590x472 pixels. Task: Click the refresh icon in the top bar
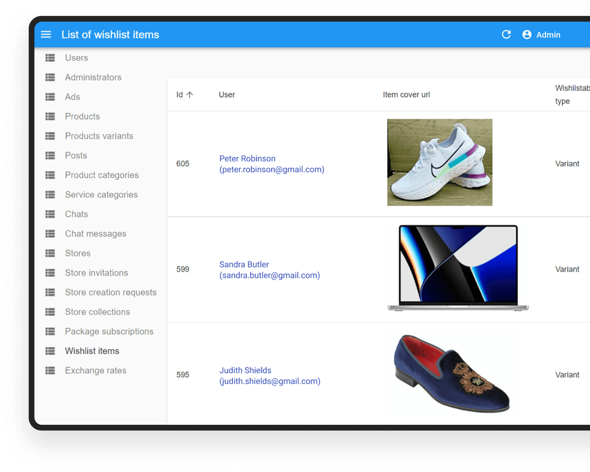(506, 34)
